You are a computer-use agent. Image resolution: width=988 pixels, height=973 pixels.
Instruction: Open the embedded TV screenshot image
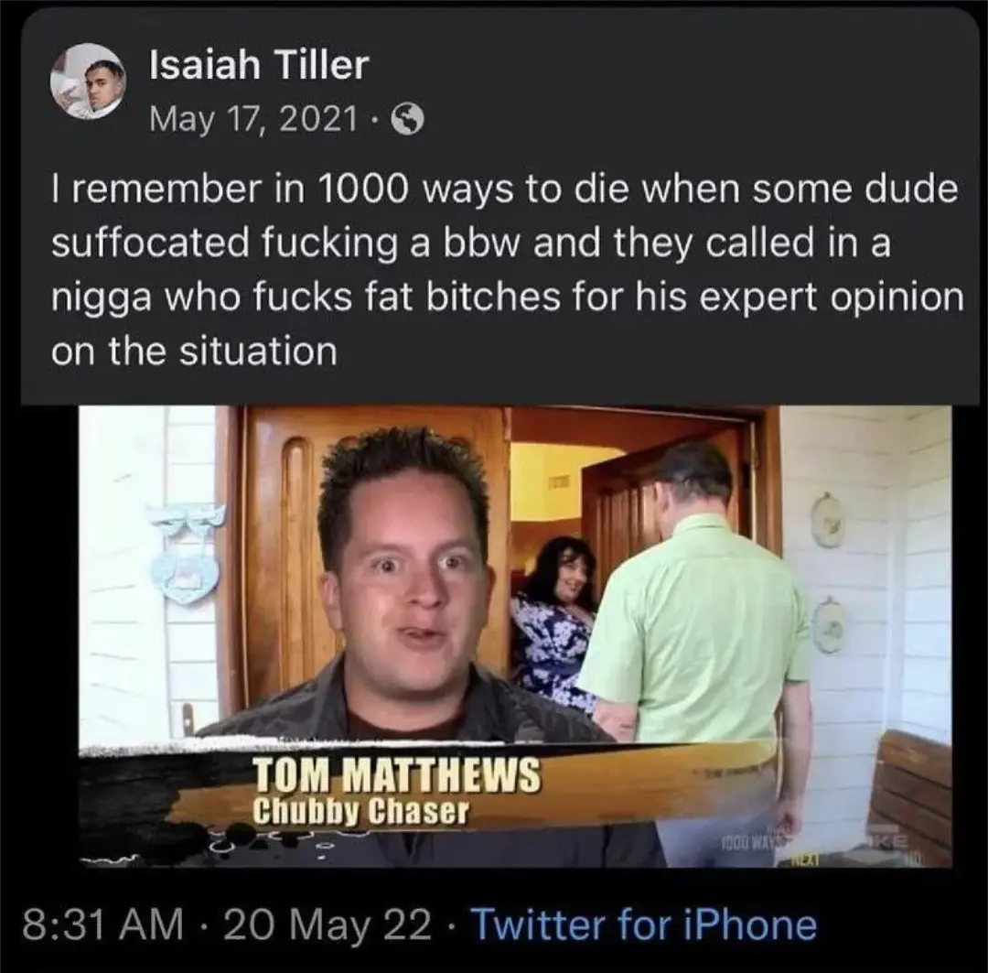tap(515, 637)
